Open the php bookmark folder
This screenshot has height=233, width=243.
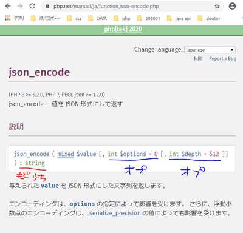[x=122, y=18]
